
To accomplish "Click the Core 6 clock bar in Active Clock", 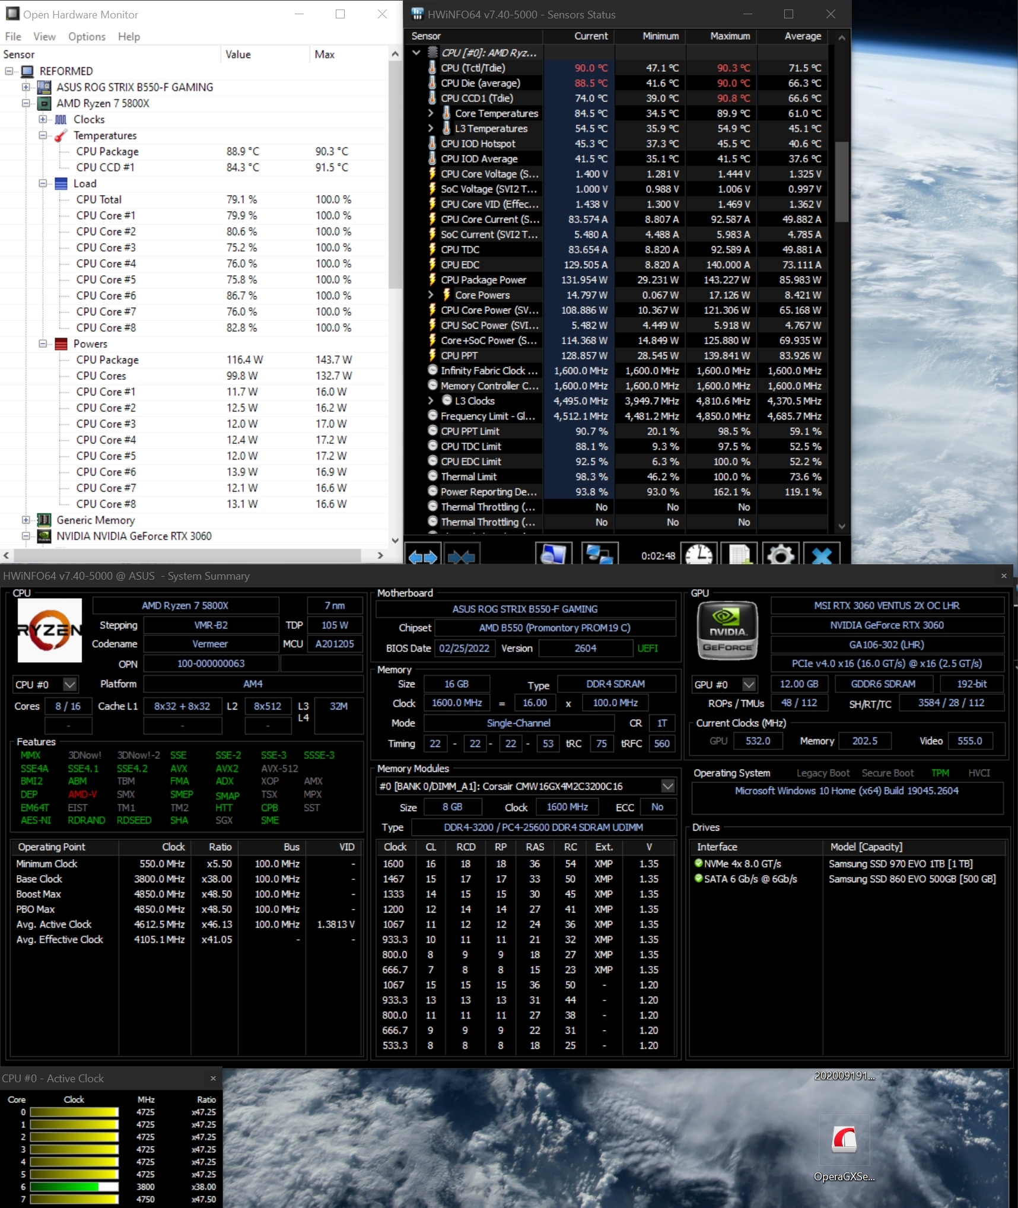I will [x=74, y=1187].
